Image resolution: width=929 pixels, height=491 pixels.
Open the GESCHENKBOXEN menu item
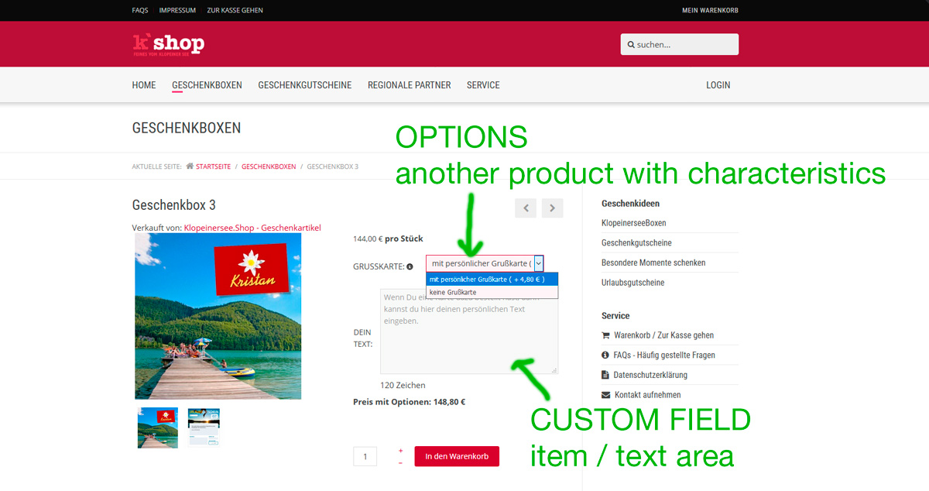(207, 85)
